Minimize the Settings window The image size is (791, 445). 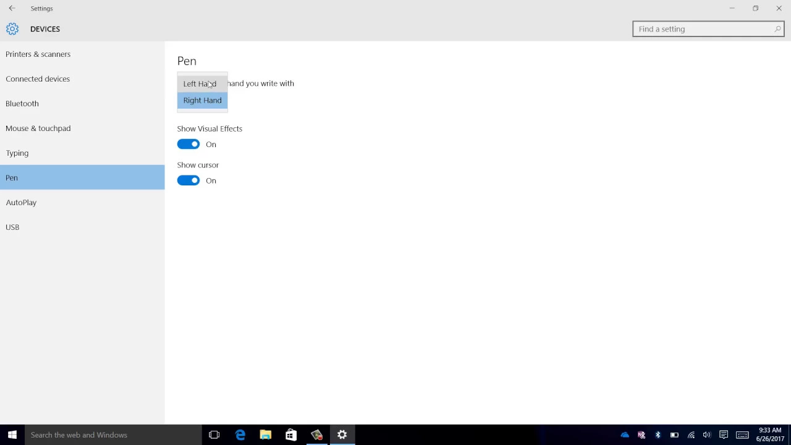click(x=732, y=8)
